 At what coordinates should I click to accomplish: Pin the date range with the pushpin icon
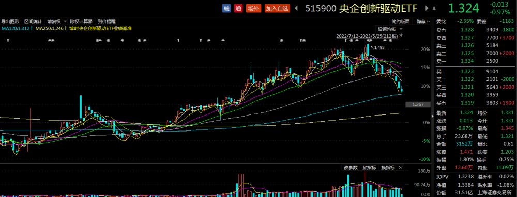click(401, 35)
